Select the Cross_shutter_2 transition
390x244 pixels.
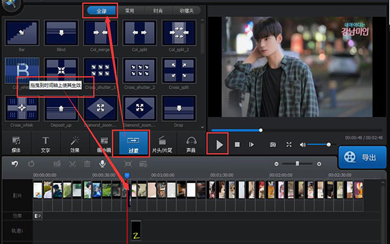[x=140, y=70]
